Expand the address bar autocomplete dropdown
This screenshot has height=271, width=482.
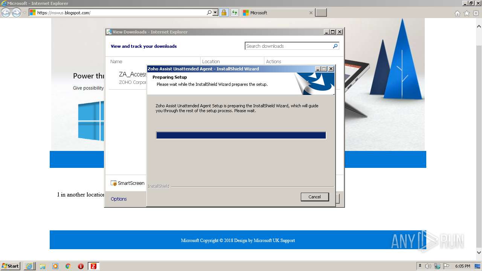point(215,12)
